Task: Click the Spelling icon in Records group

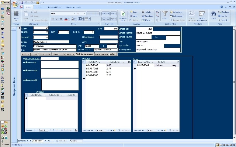Action: (x=147, y=16)
